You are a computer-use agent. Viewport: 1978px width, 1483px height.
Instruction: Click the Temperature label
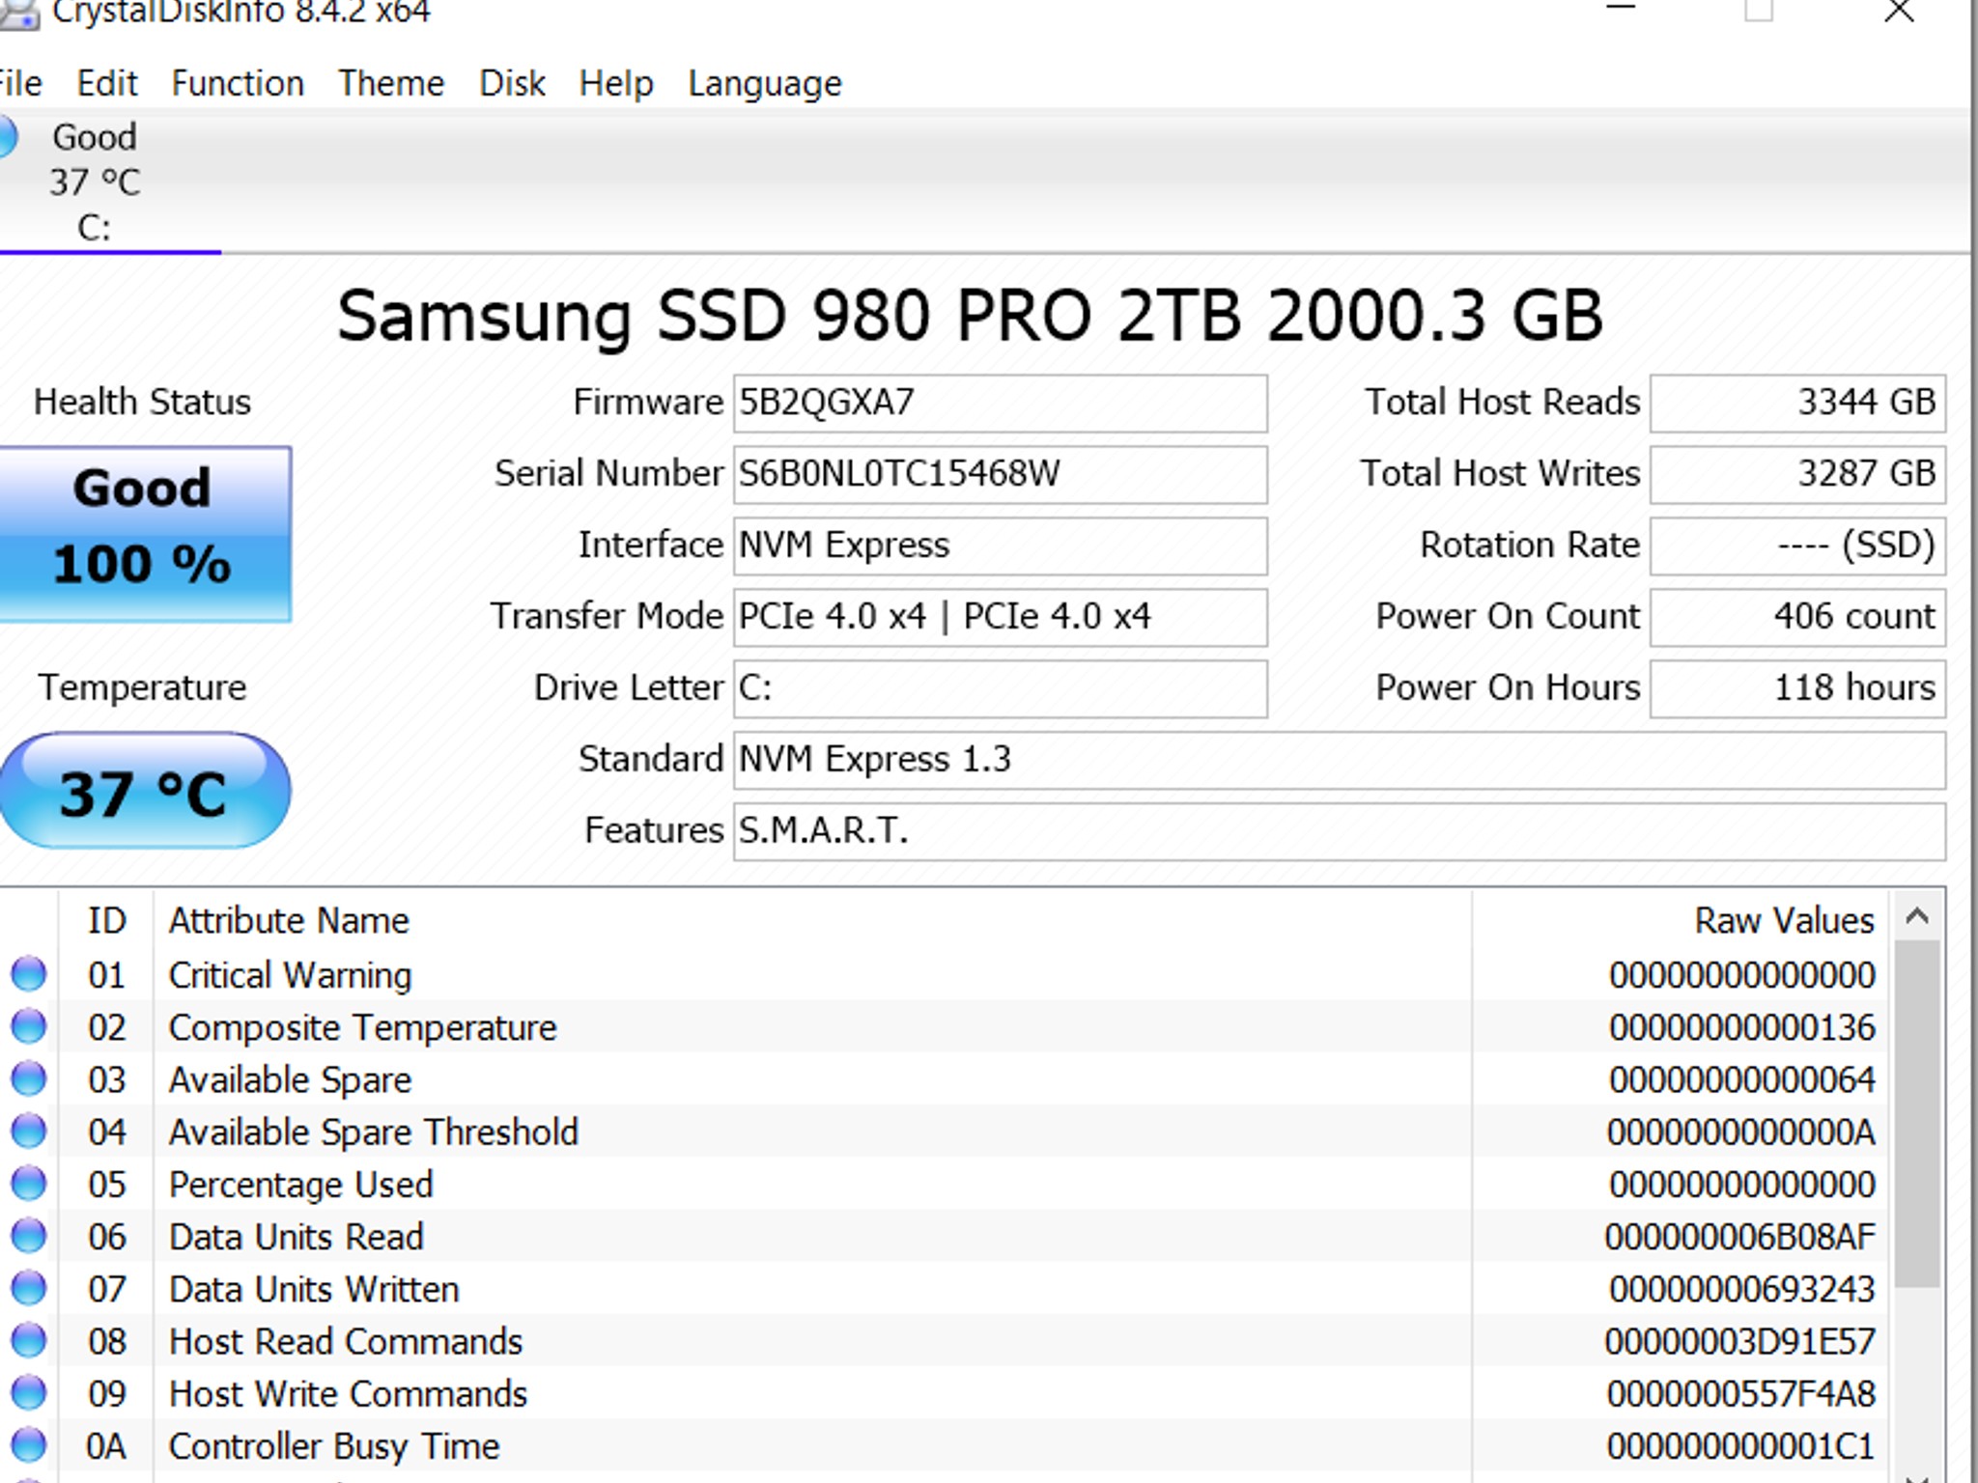tap(142, 687)
